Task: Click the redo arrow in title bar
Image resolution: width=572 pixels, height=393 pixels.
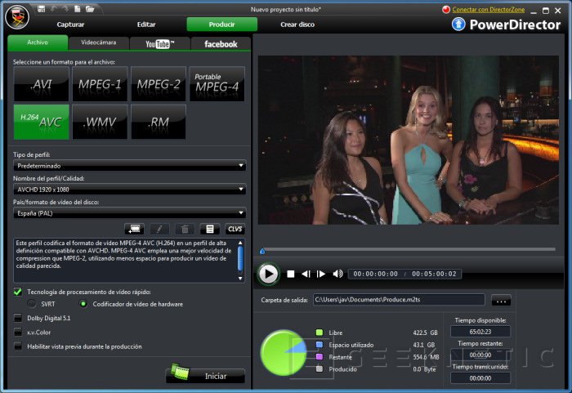Action: (x=65, y=9)
